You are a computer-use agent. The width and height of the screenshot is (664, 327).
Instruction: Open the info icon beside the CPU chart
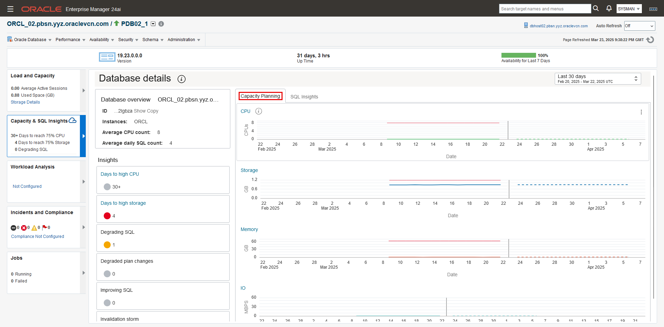click(x=259, y=111)
